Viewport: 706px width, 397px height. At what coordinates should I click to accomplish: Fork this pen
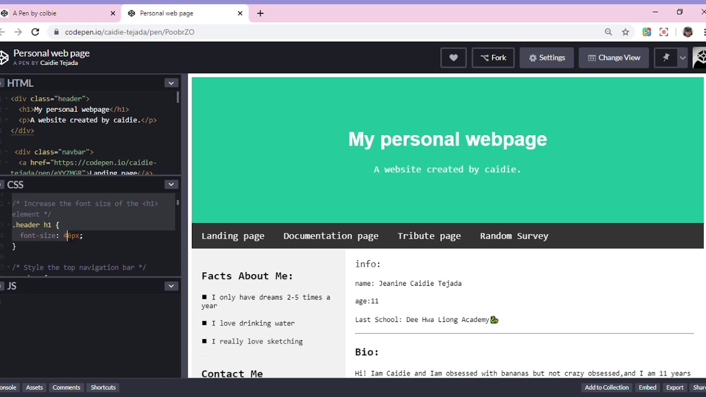(493, 57)
